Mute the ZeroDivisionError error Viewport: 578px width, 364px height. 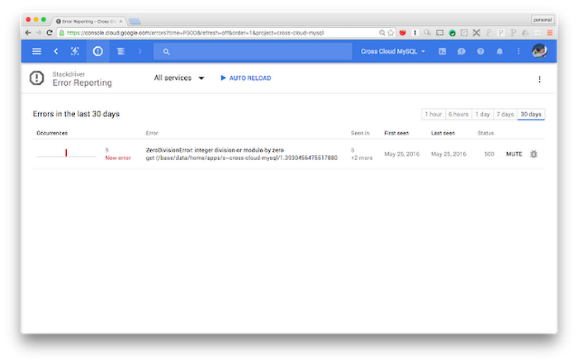(514, 154)
